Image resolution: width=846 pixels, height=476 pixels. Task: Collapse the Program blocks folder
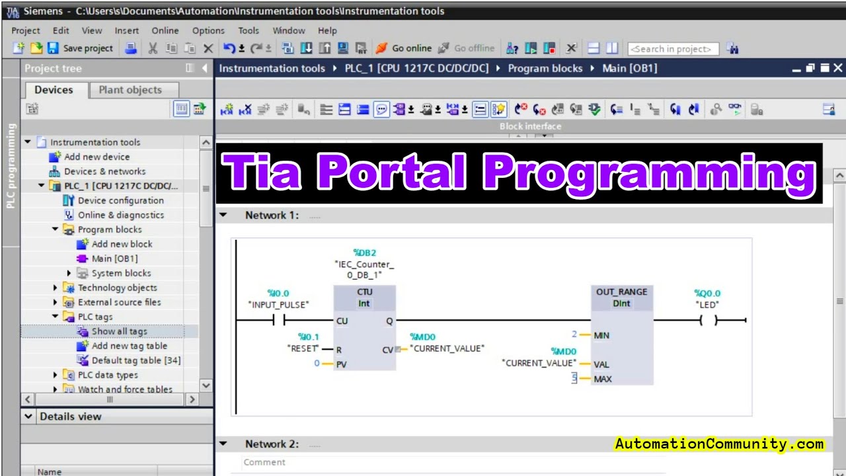pos(56,229)
